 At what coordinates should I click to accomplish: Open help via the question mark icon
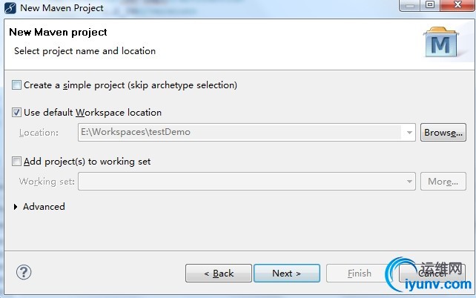point(24,272)
